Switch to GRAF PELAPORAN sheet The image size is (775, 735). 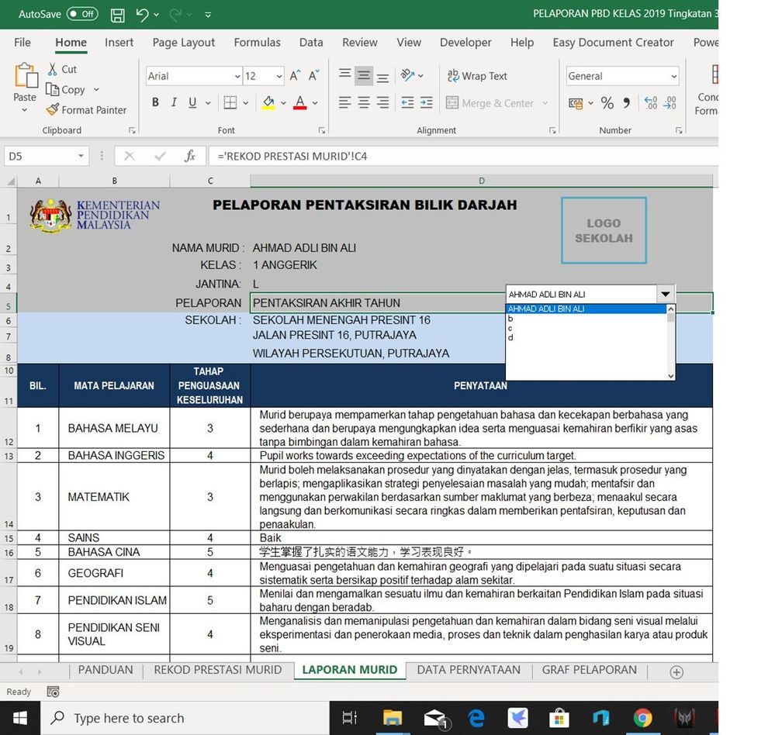(x=589, y=670)
